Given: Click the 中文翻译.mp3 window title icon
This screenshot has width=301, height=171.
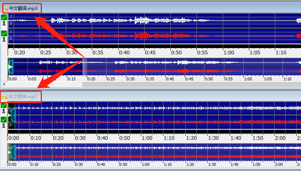Looking at the screenshot, I should [x=5, y=8].
